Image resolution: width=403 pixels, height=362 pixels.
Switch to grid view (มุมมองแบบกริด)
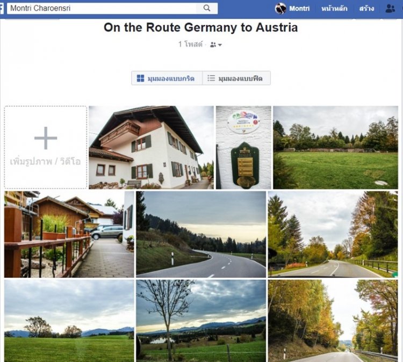167,78
